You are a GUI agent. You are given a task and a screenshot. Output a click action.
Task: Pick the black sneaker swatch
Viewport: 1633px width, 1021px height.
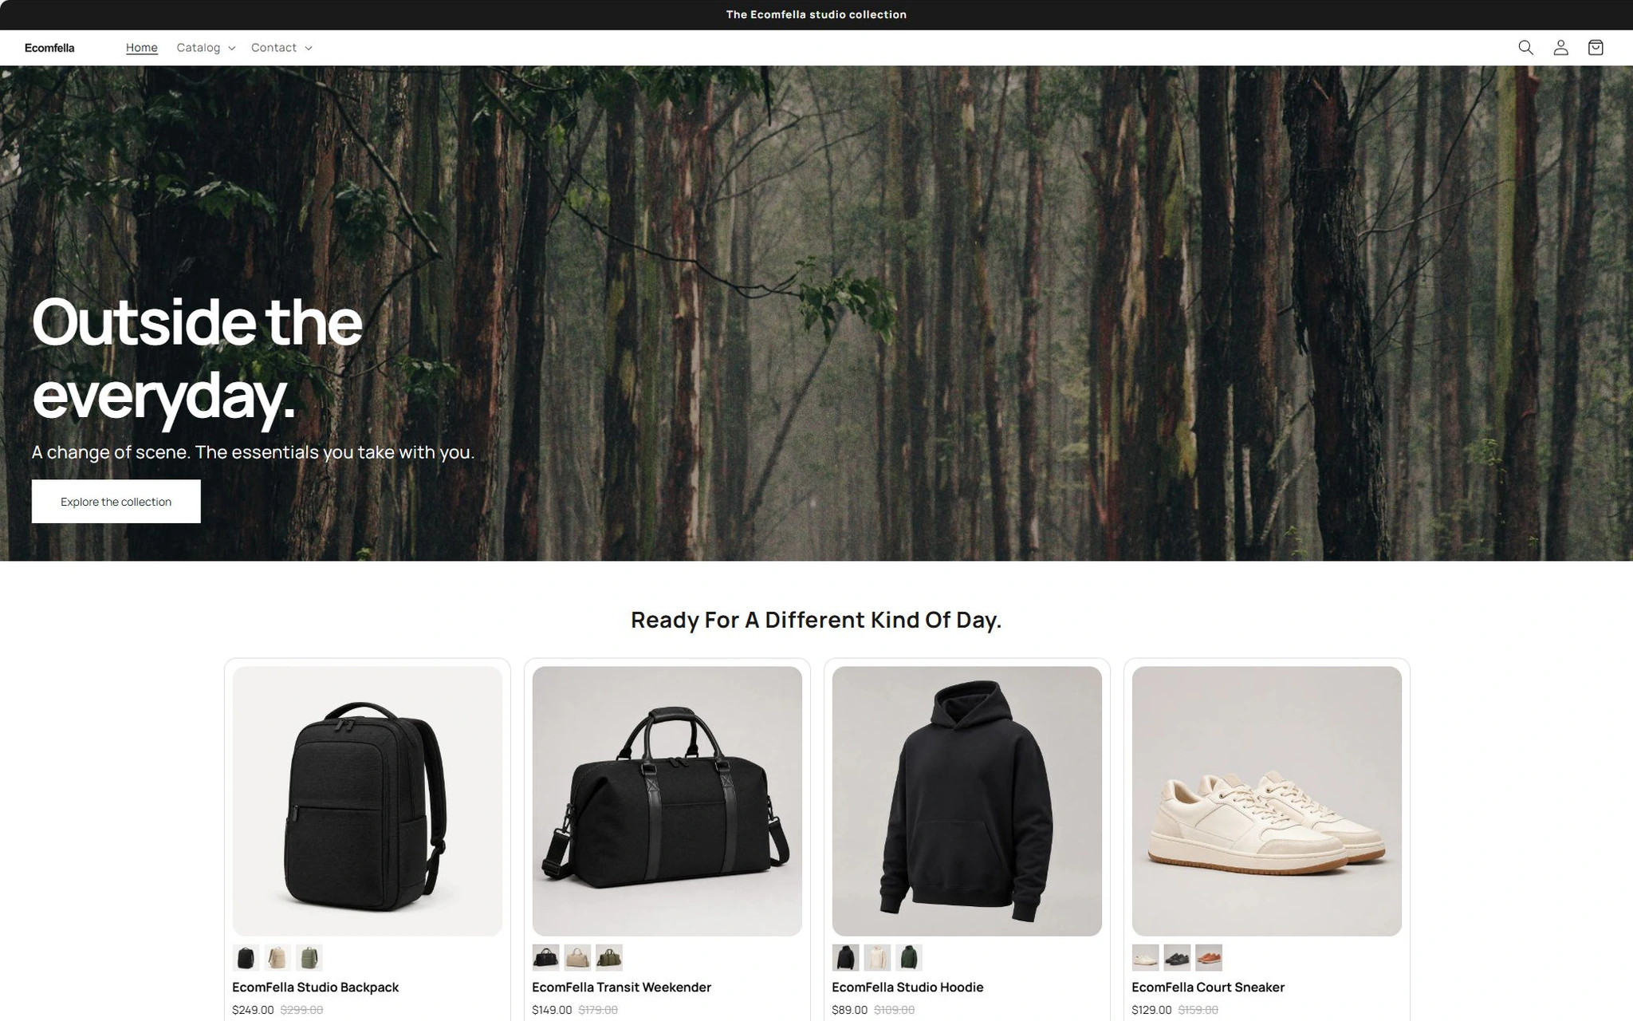[x=1177, y=957]
